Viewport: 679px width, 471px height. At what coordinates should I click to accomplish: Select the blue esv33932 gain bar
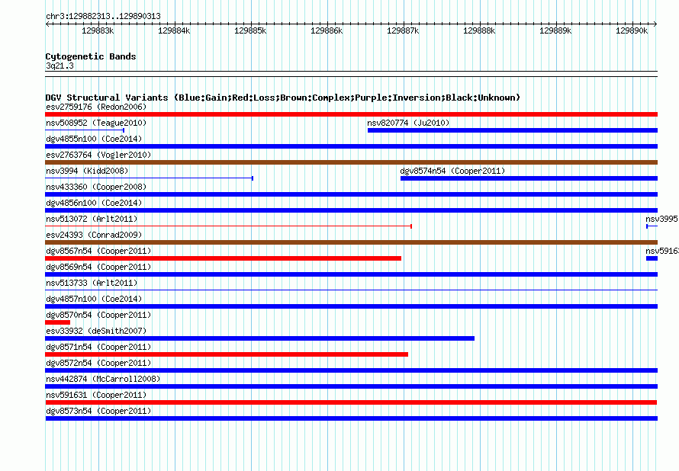coord(260,338)
